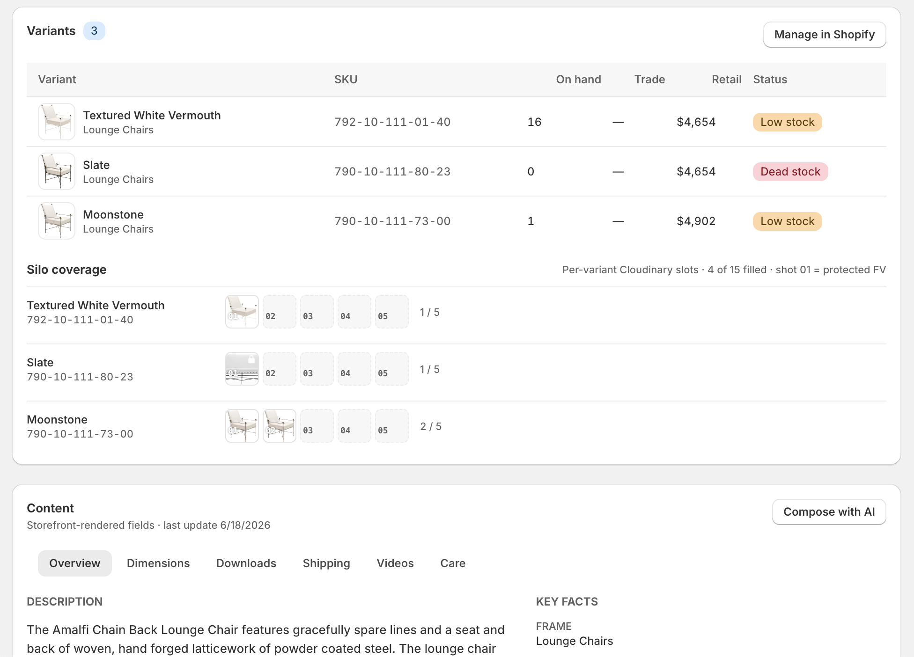Select empty slot 04 in Moonstone row

click(x=354, y=426)
